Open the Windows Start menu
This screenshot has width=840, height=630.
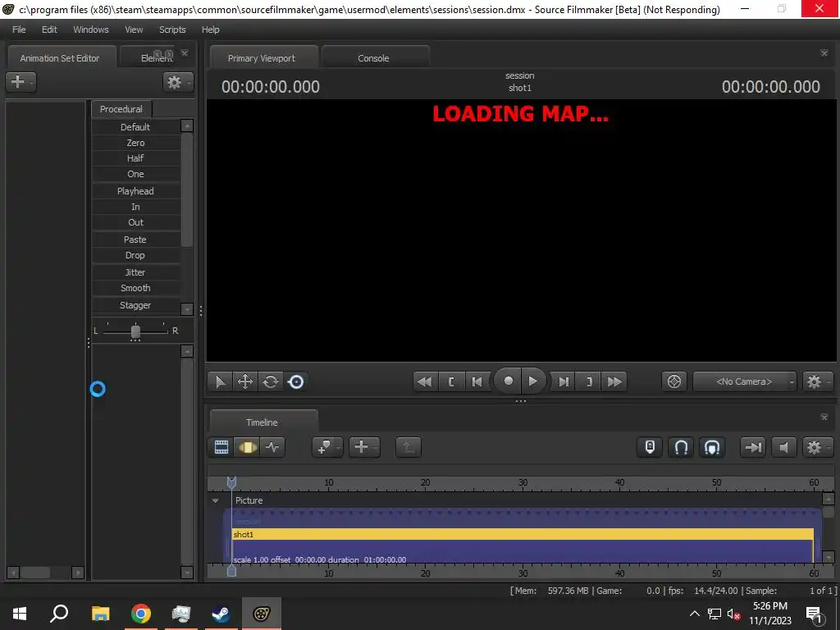(x=20, y=614)
